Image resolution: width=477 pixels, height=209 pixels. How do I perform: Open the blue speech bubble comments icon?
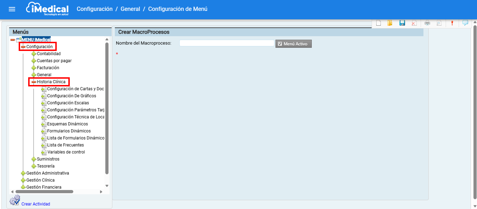coord(465,23)
